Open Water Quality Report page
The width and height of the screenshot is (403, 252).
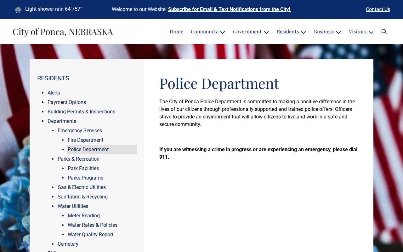tap(90, 234)
